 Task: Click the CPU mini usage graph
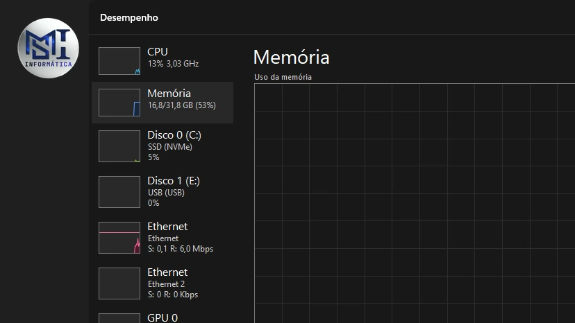119,61
